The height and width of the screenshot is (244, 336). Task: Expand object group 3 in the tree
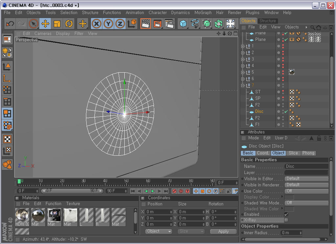pos(242,59)
